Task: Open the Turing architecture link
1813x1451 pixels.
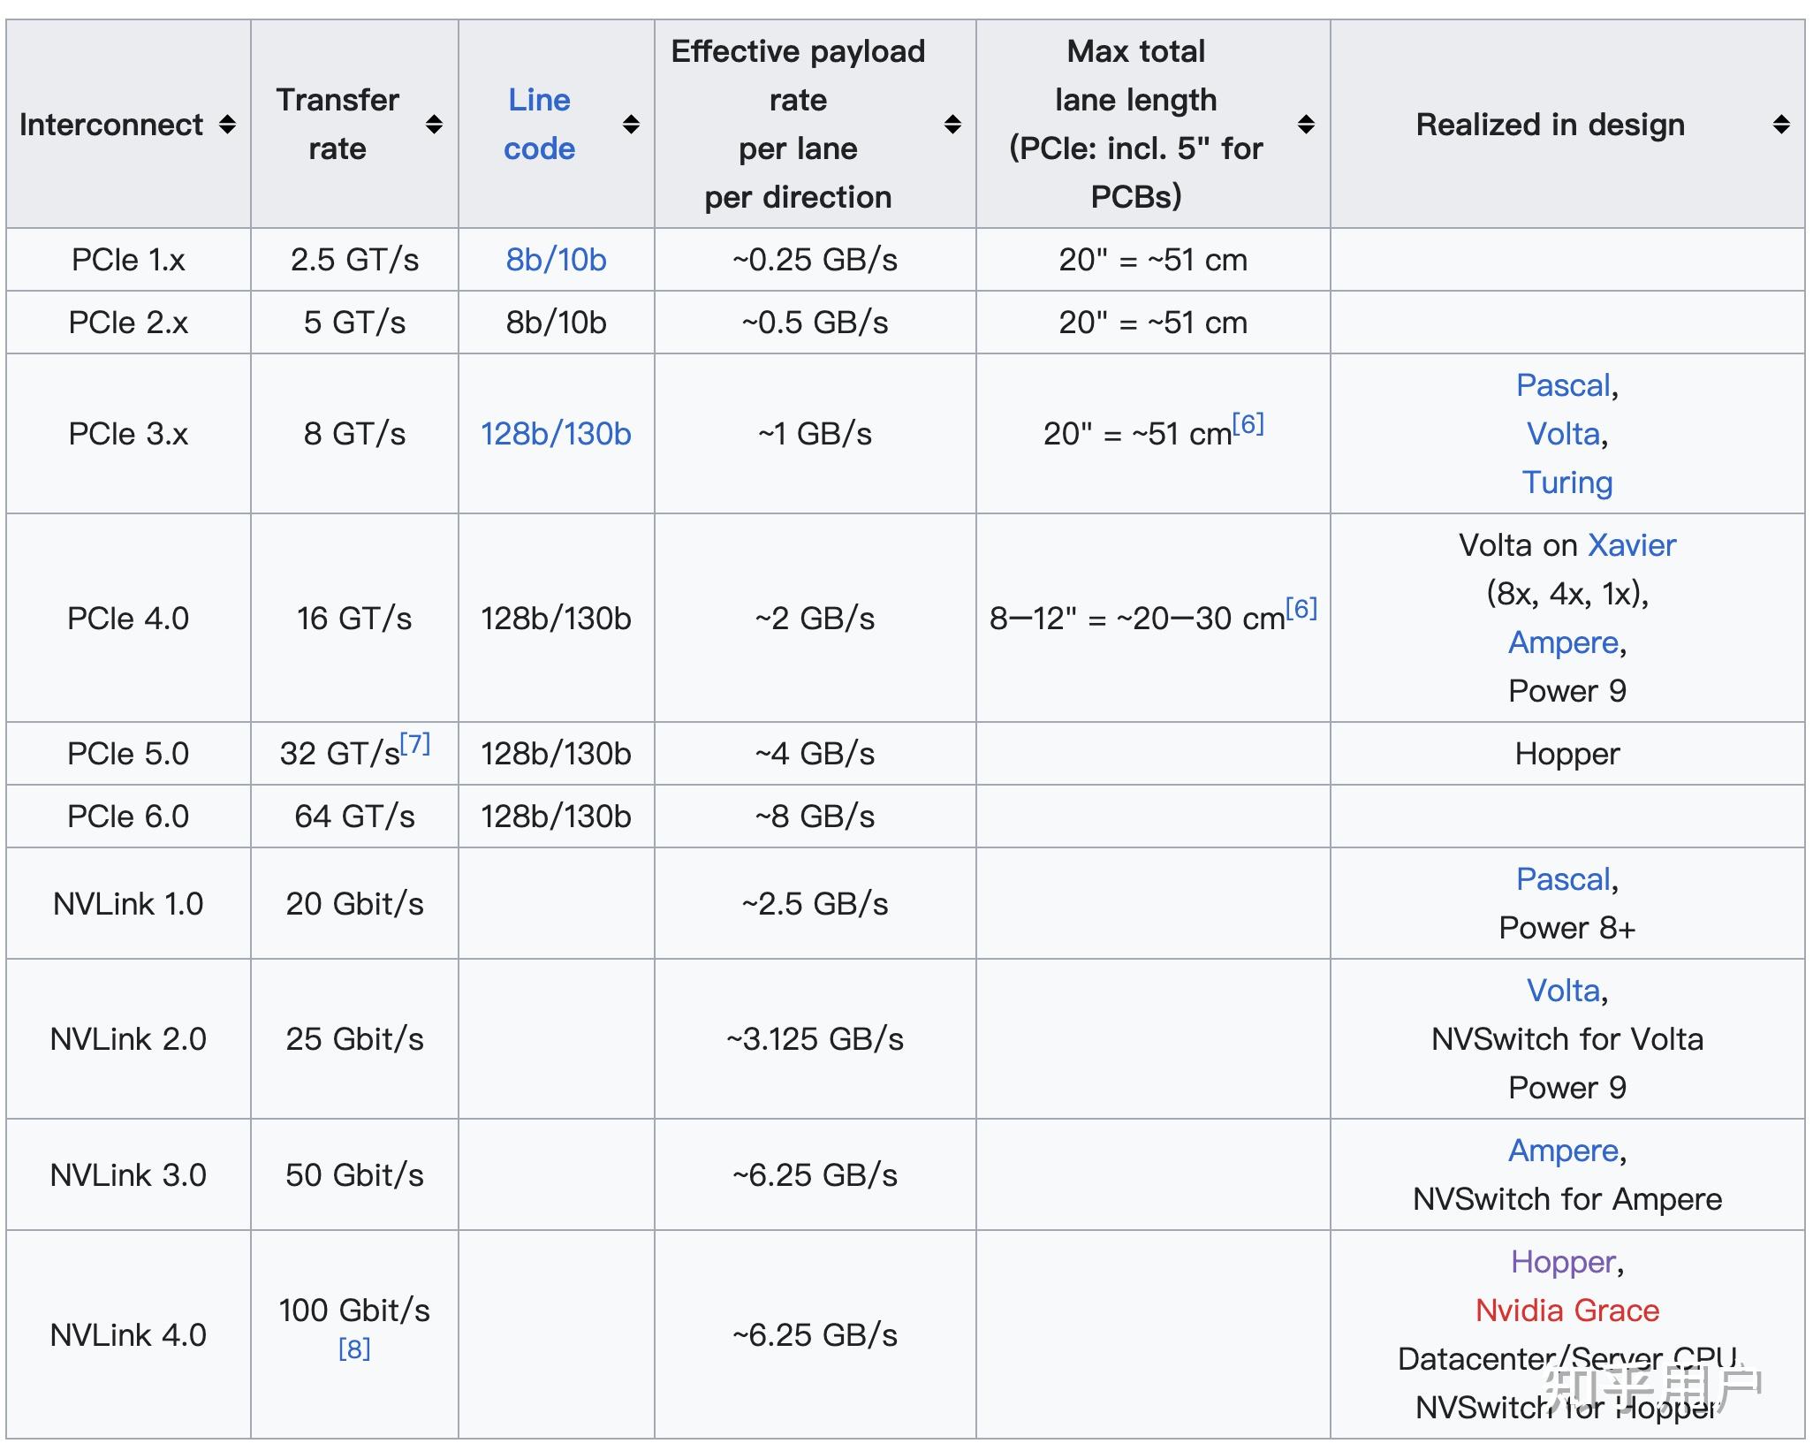Action: 1567,482
